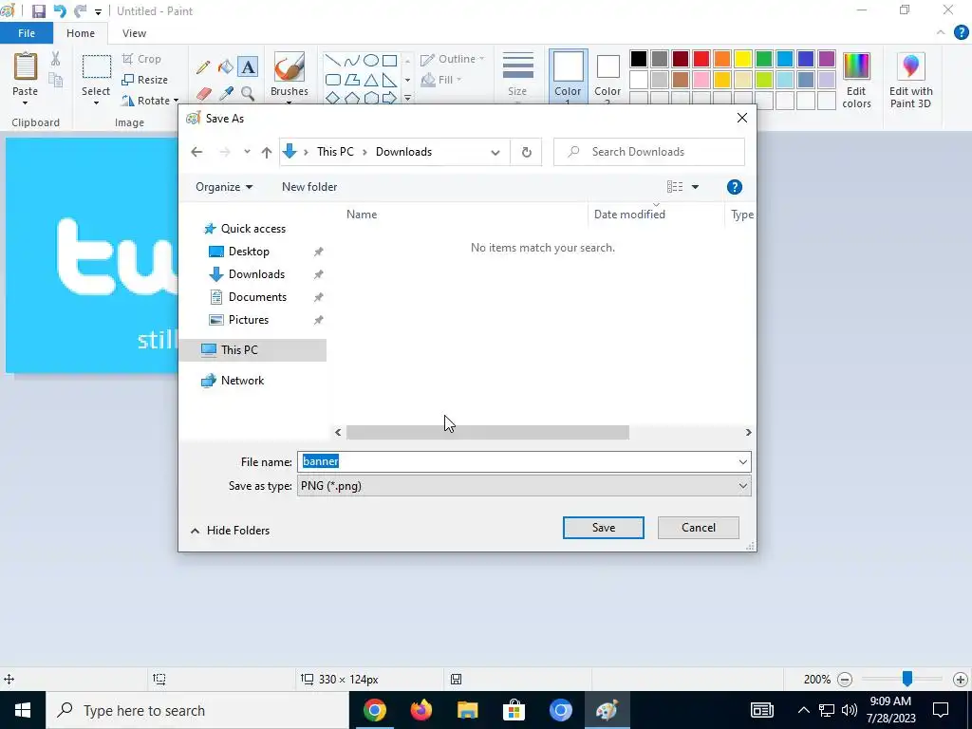Viewport: 972px width, 729px height.
Task: Click the Search Downloads box
Action: coord(649,152)
